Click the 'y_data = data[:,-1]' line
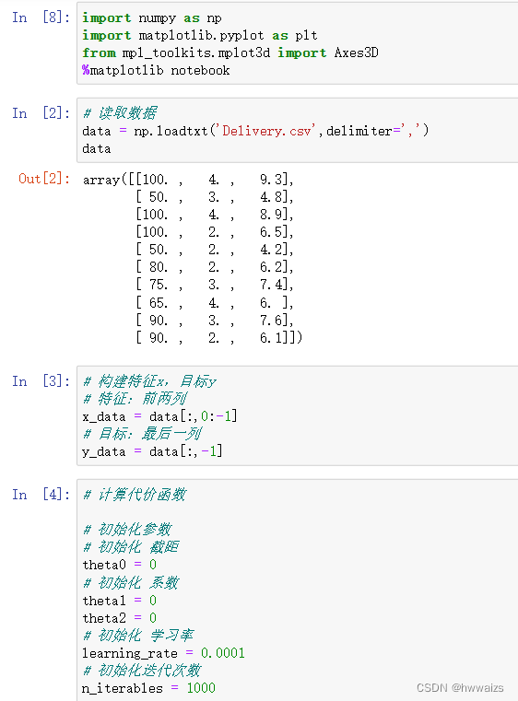The width and height of the screenshot is (518, 701). point(152,451)
